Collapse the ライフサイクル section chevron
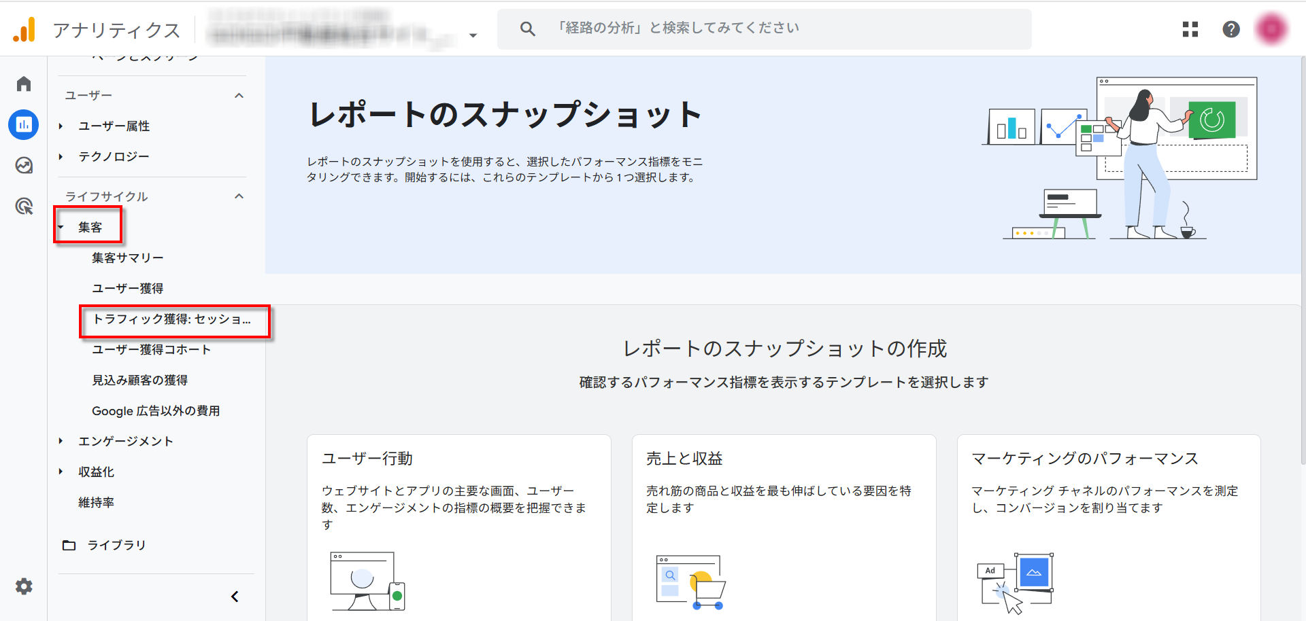This screenshot has height=621, width=1306. pyautogui.click(x=239, y=196)
